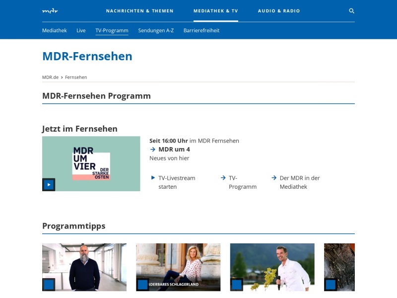Click blue square on singer with microphone thumbnail
Viewport: 397px width, 298px height.
[237, 285]
